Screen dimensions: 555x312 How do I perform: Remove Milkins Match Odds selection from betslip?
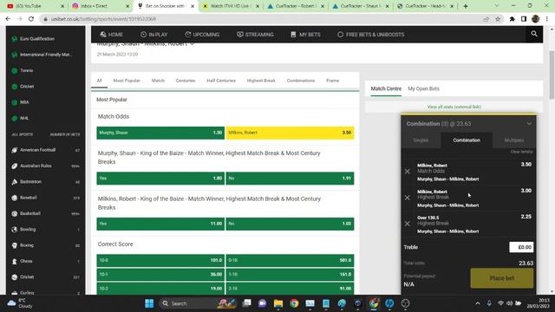[407, 172]
